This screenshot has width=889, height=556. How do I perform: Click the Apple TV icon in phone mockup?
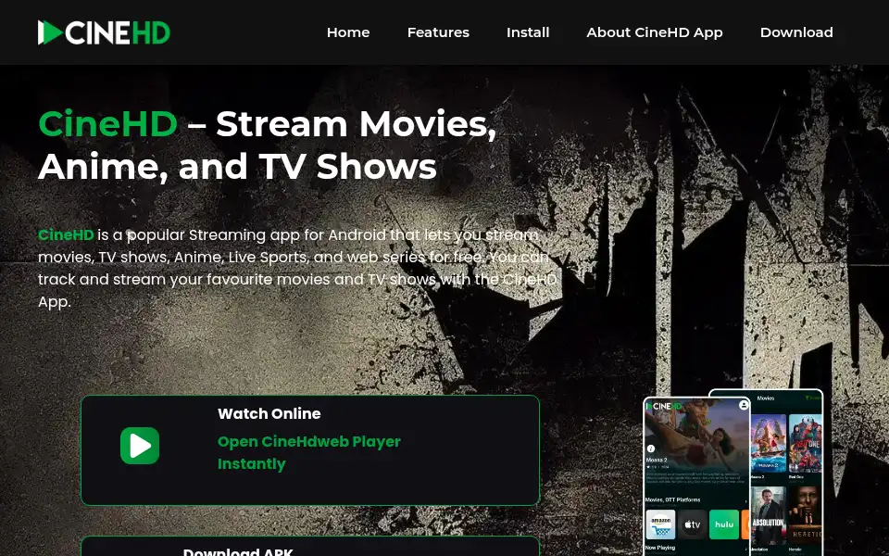click(694, 524)
